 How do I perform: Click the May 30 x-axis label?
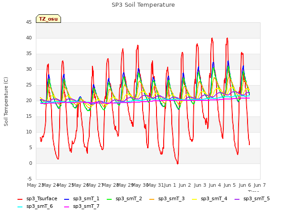(140, 185)
